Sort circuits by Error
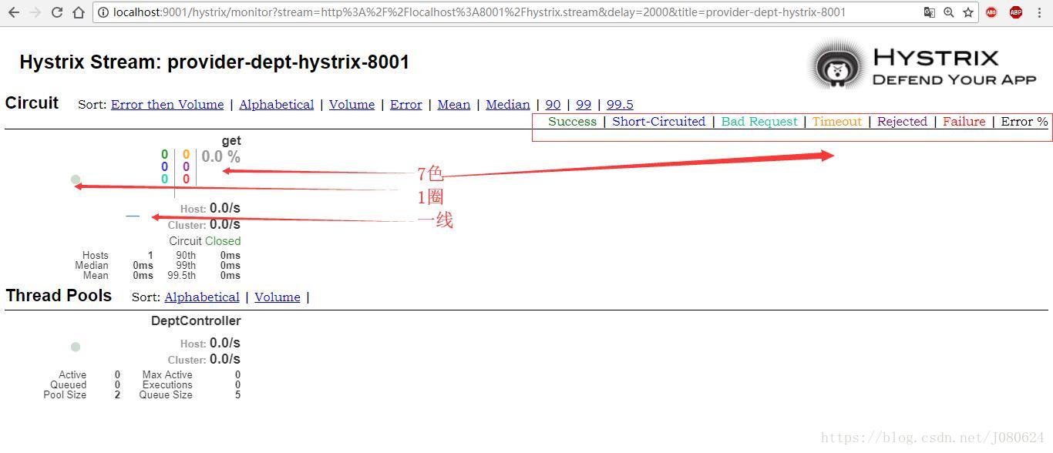This screenshot has width=1053, height=453. 406,105
